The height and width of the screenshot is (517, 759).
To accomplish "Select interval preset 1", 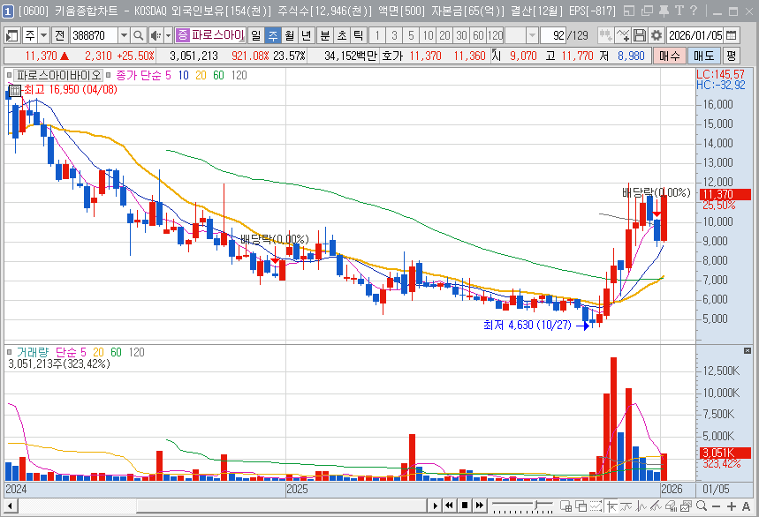I will 377,35.
